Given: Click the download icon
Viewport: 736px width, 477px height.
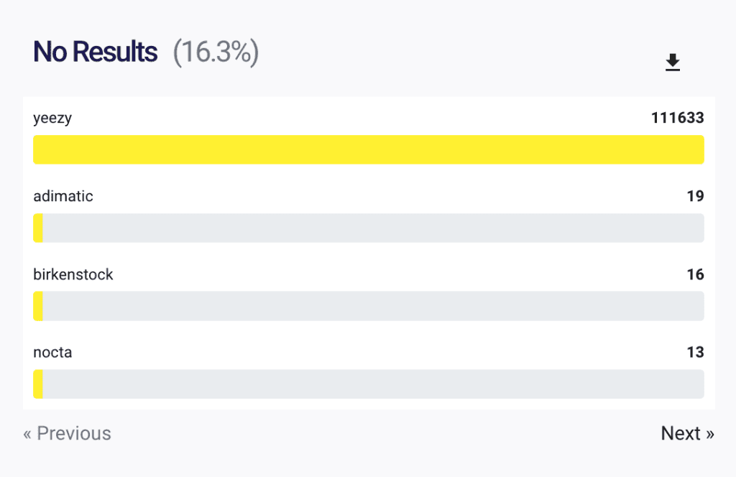Looking at the screenshot, I should coord(672,63).
